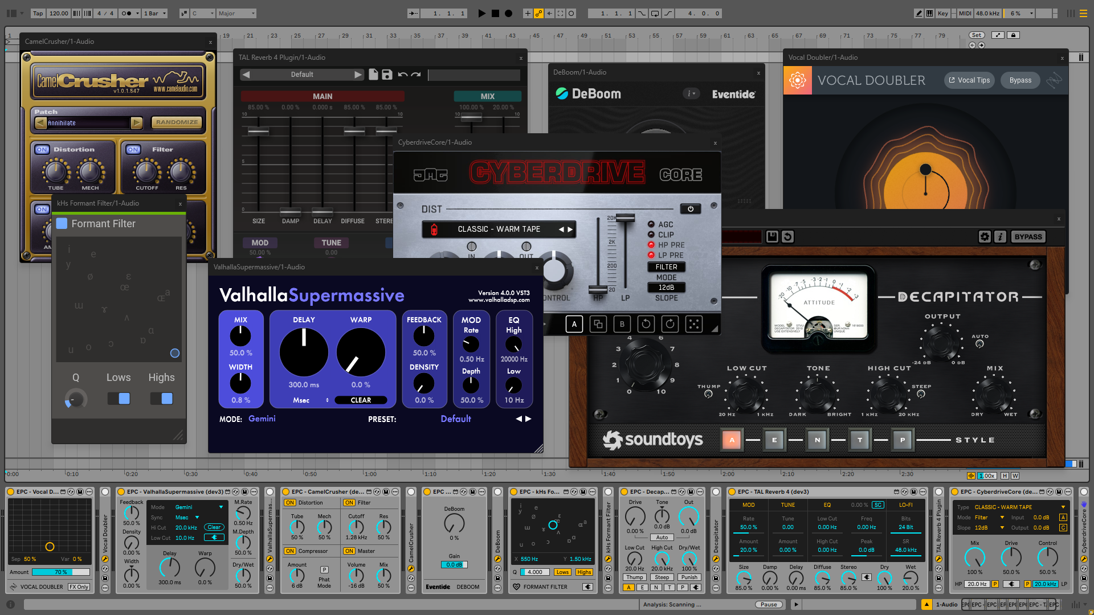Open the 1 Bar quantization menu
1094x615 pixels.
154,13
